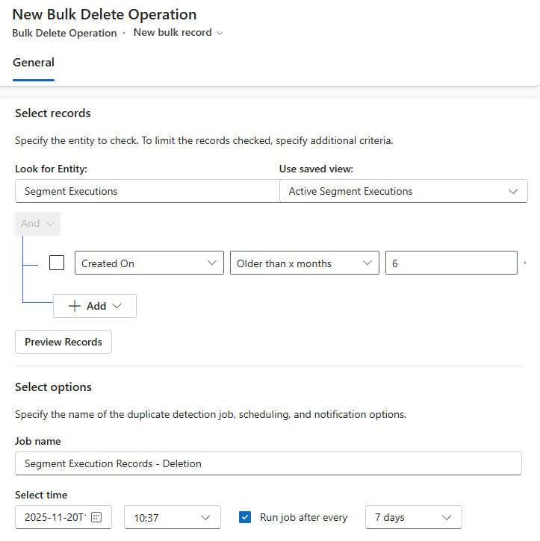Click the chevron next to New bulk record
This screenshot has height=541, width=540.
coord(220,33)
